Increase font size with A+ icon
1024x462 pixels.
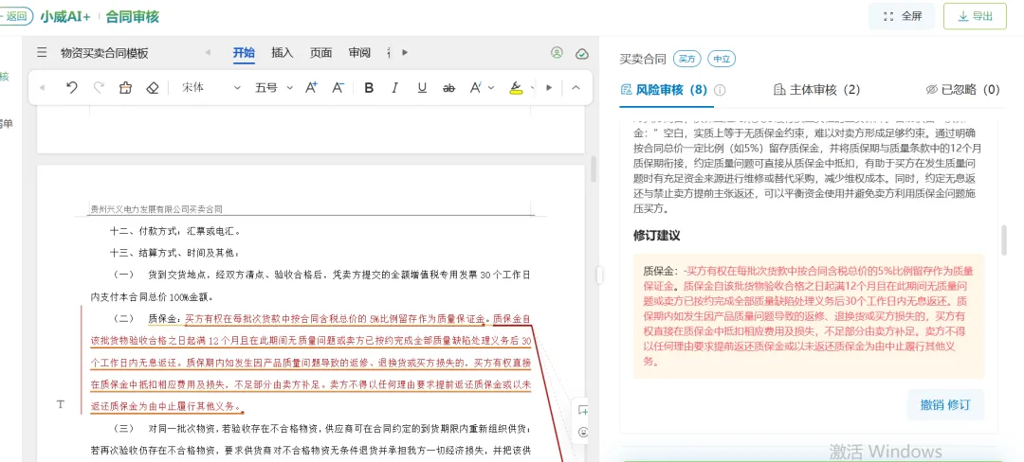311,87
